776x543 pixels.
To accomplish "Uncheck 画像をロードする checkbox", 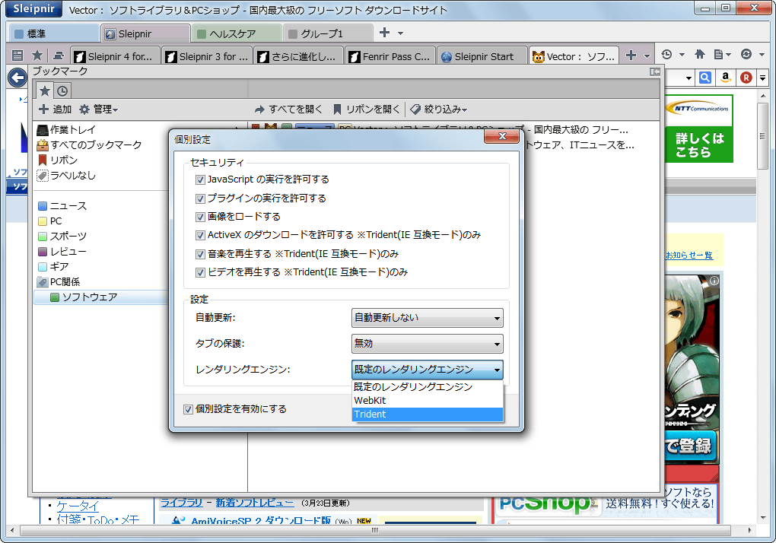I will tap(200, 217).
